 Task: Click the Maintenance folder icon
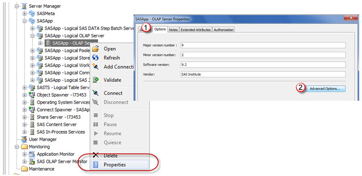point(24,169)
